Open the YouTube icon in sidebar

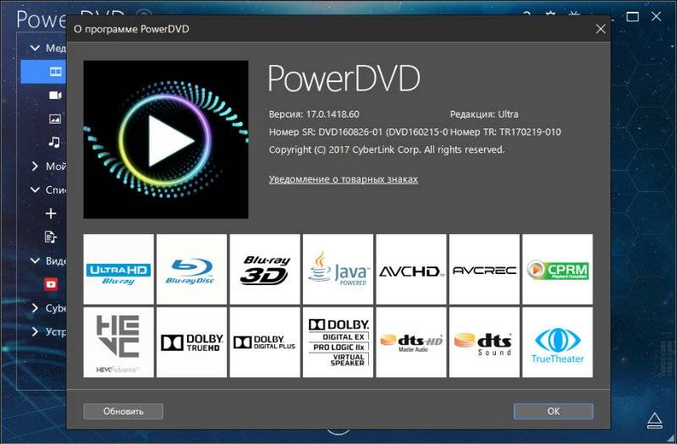click(x=51, y=284)
